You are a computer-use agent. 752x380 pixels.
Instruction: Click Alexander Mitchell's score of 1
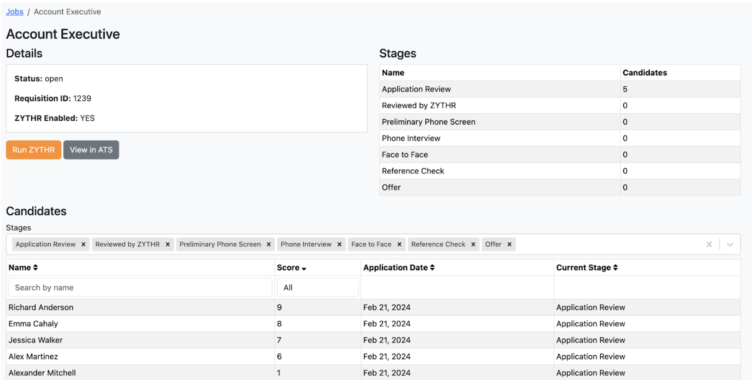[x=279, y=373]
